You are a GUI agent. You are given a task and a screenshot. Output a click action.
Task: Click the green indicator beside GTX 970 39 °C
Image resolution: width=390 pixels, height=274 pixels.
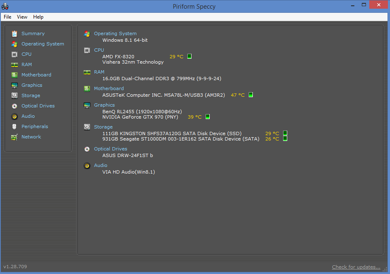click(x=208, y=117)
